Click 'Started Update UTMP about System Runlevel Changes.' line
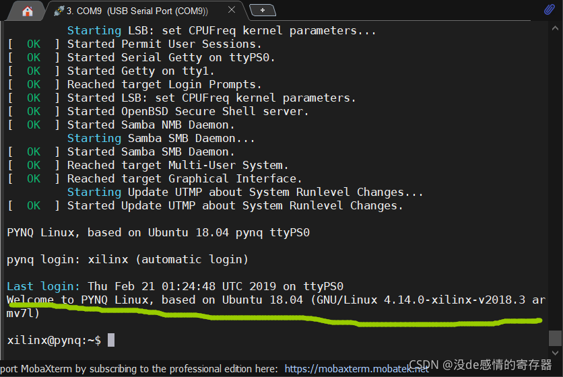 pos(205,206)
